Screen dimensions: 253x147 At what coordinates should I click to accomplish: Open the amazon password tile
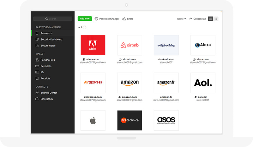[x=130, y=83]
